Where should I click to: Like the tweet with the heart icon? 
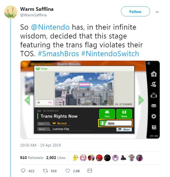coord(68,171)
